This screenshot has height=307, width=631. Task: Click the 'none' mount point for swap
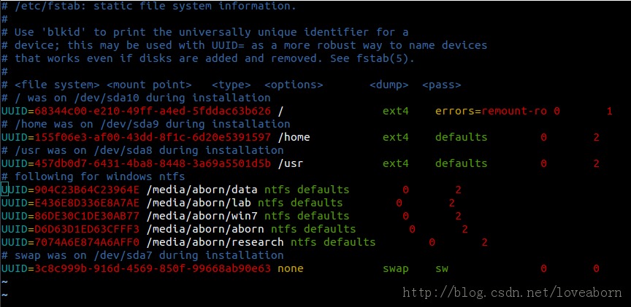click(x=291, y=268)
